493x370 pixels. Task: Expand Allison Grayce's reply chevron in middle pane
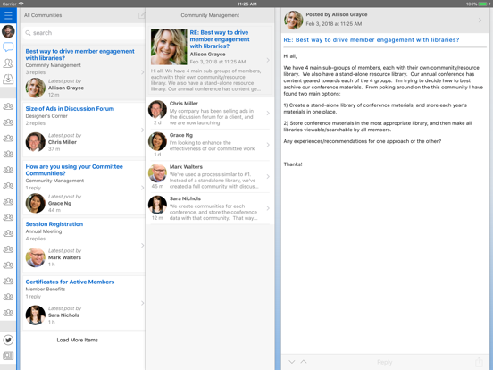tap(268, 60)
